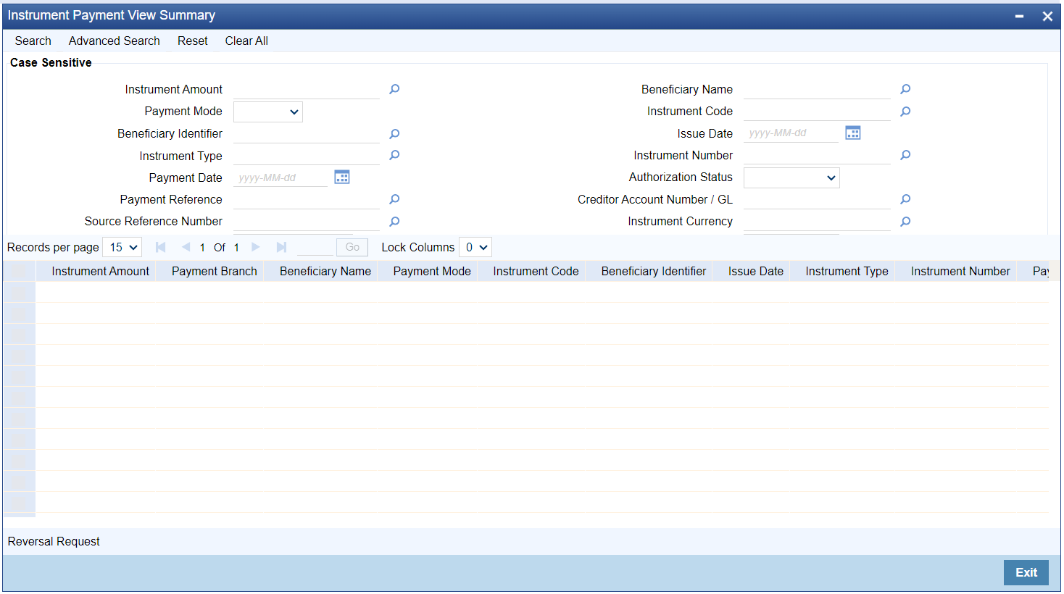Open Advanced Search

pos(115,41)
